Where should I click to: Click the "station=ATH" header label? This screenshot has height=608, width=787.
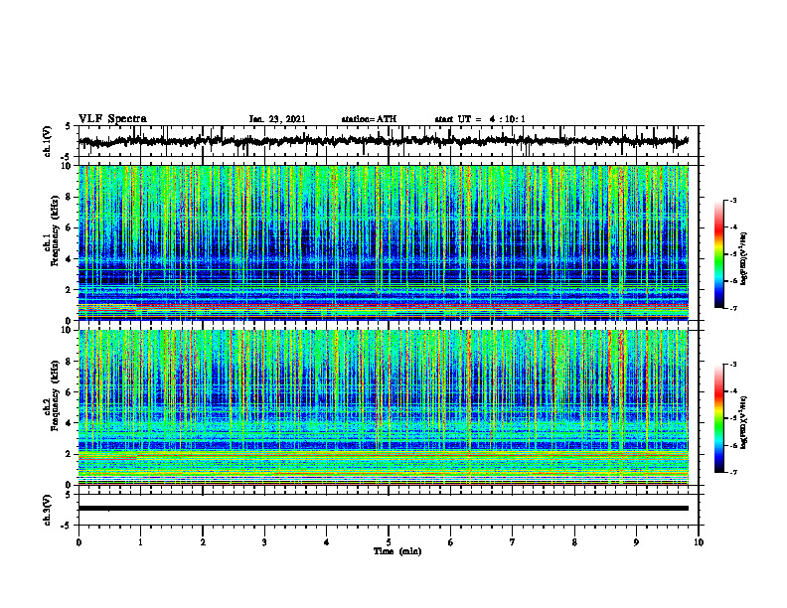369,119
